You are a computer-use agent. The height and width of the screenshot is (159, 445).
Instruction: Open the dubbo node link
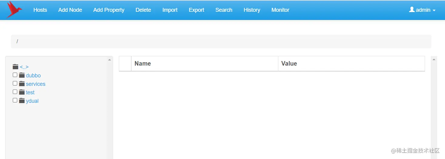33,76
